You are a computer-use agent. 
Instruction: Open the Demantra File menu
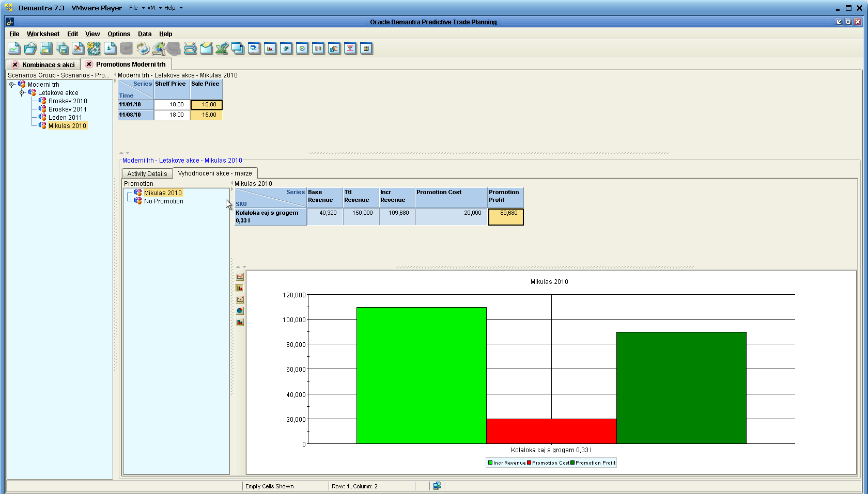14,34
